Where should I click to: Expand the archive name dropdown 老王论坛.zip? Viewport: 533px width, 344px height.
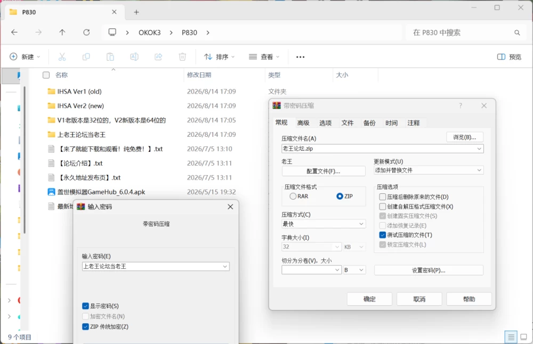click(479, 149)
